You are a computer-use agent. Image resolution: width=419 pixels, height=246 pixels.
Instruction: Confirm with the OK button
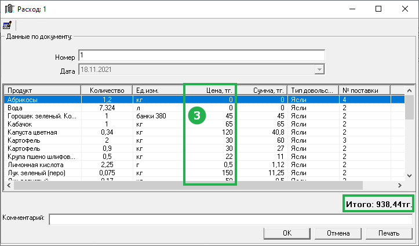click(x=287, y=233)
